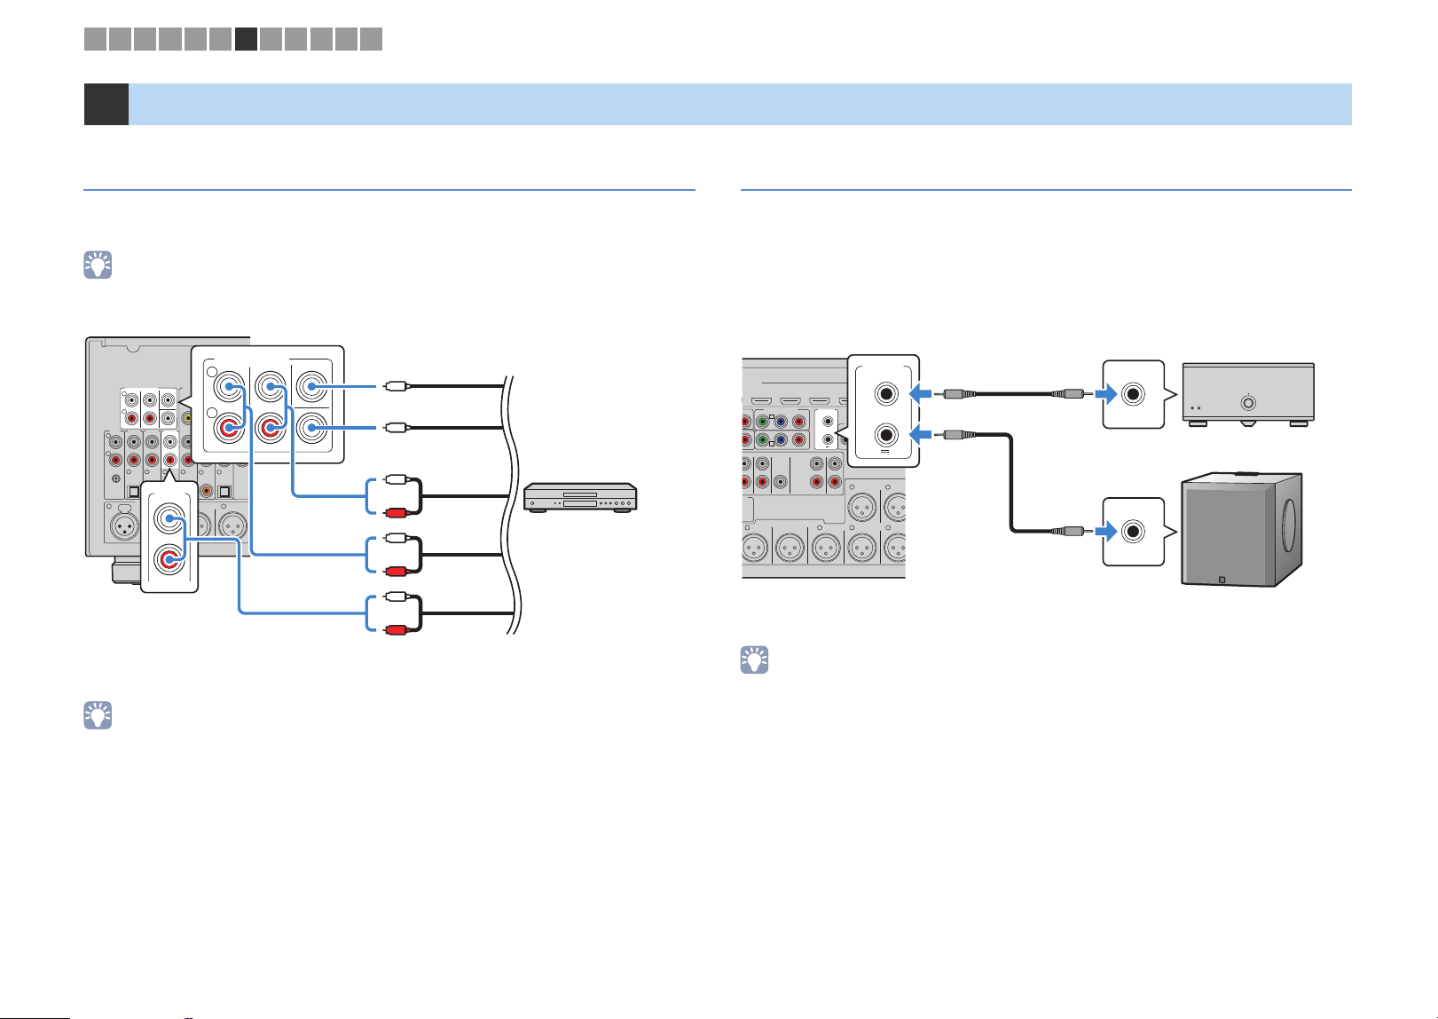
Task: Click the round knob on the amplifier front
Action: click(x=1248, y=403)
